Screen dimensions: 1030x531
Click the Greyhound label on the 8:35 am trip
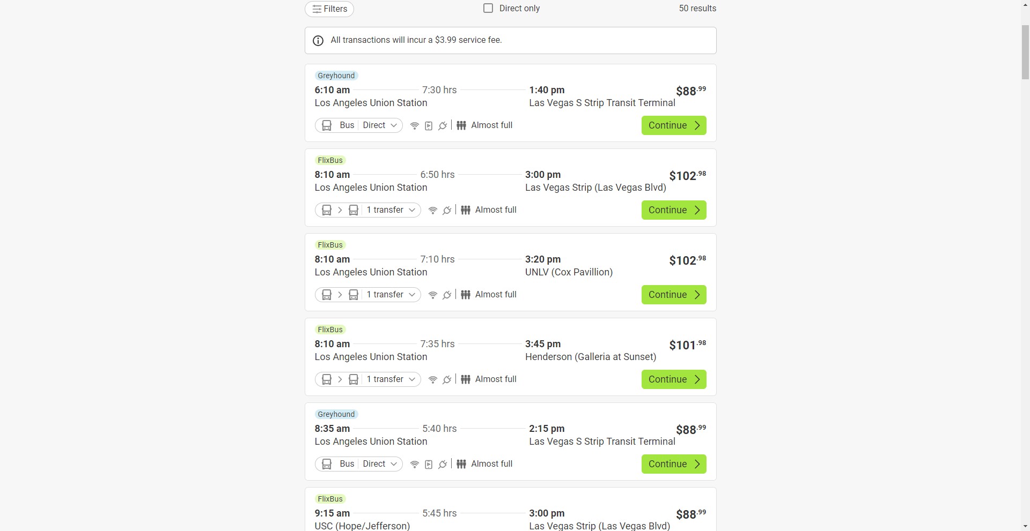point(336,414)
